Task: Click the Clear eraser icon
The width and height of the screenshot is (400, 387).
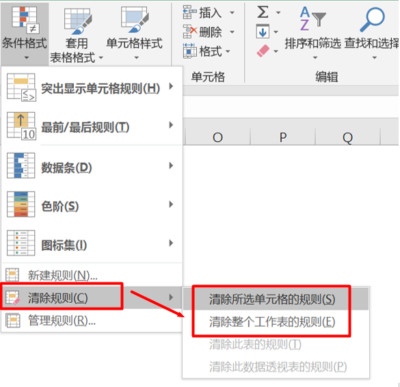Action: pyautogui.click(x=263, y=51)
